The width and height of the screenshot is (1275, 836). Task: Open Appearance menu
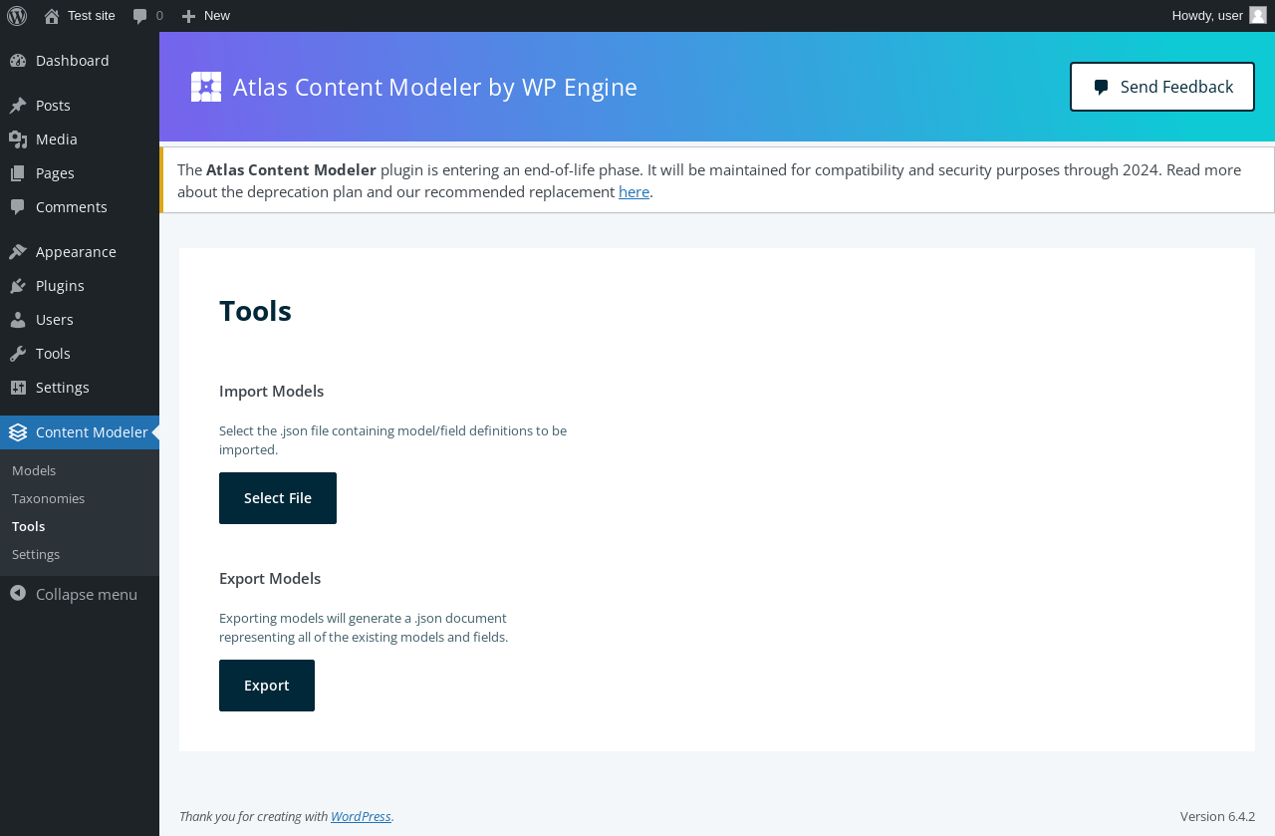(x=76, y=252)
